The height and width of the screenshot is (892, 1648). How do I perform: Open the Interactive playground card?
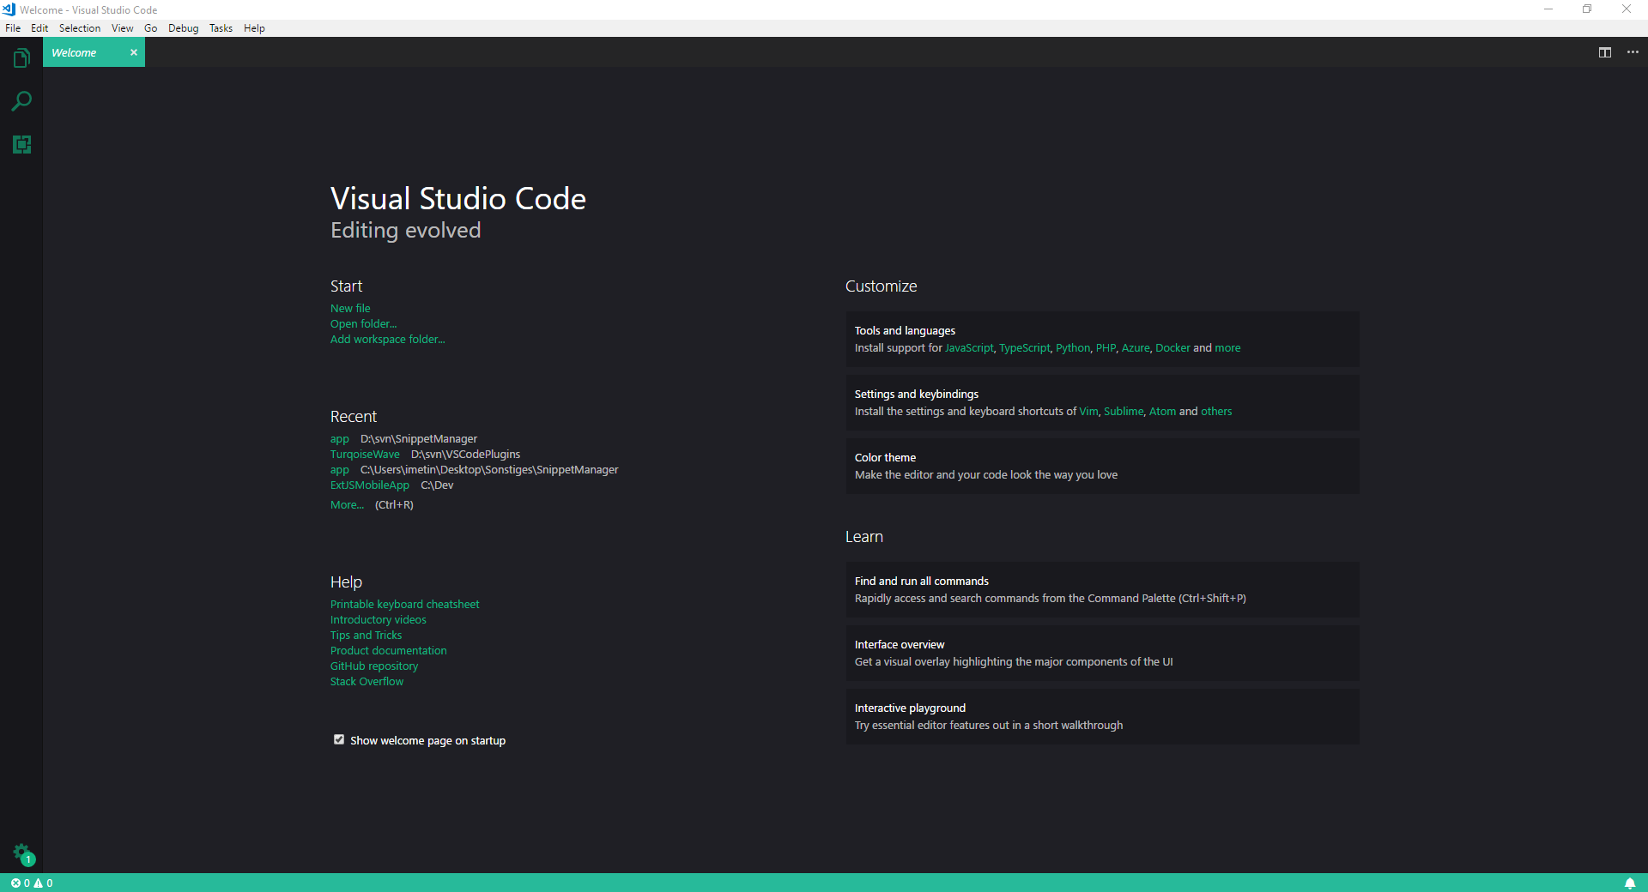pyautogui.click(x=1102, y=716)
